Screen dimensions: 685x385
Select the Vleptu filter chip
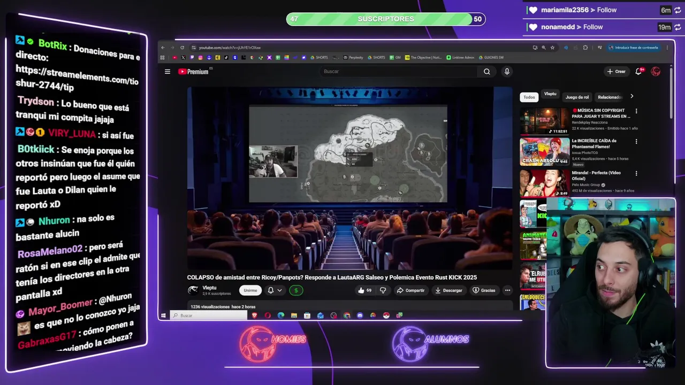[x=550, y=94]
